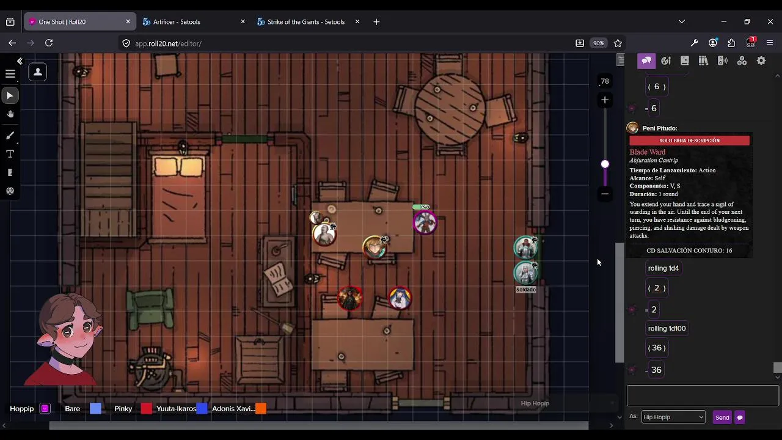782x440 pixels.
Task: Click Adonis Xavi's orange color swatch
Action: [x=261, y=409]
